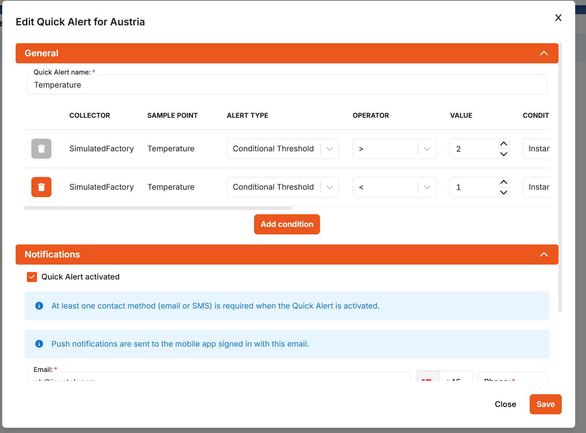
Task: Click the 'Push notifications are sent' notice text
Action: [180, 344]
